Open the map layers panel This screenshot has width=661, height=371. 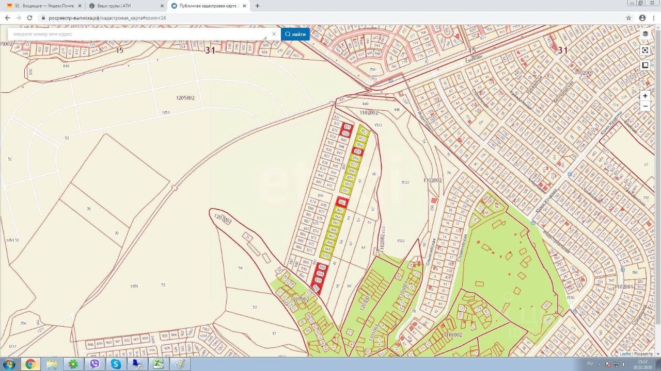(x=645, y=34)
